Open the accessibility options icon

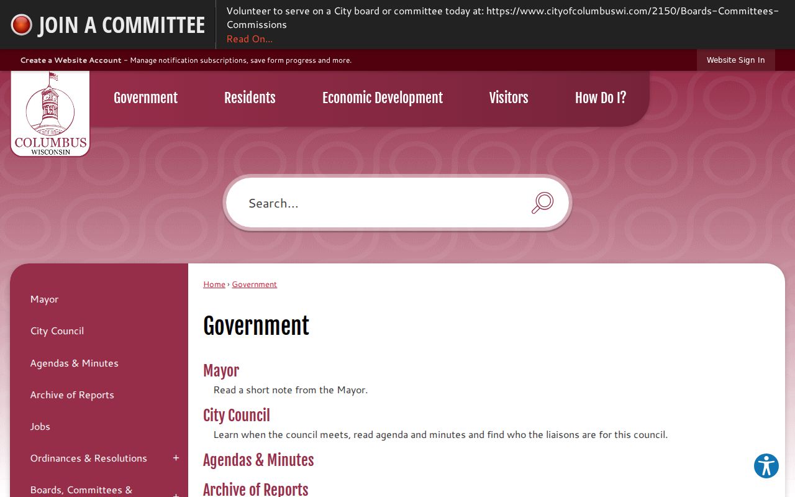tap(766, 466)
